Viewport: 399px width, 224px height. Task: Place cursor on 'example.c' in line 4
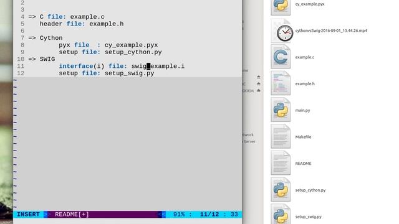point(87,17)
